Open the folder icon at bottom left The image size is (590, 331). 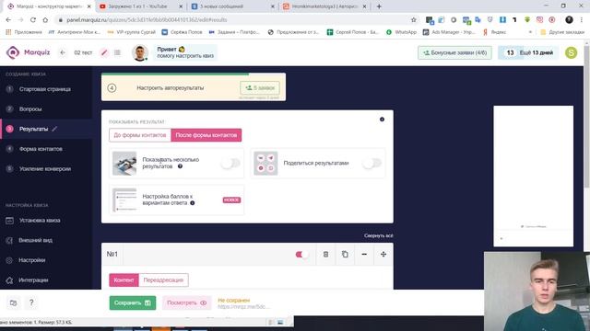coord(13,302)
